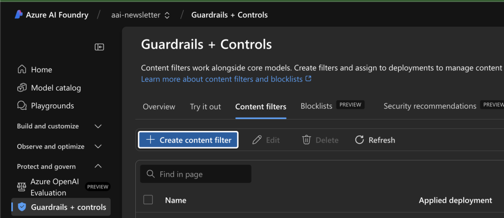The height and width of the screenshot is (218, 504).
Task: Expand the Observe and optimize section
Action: click(x=98, y=146)
